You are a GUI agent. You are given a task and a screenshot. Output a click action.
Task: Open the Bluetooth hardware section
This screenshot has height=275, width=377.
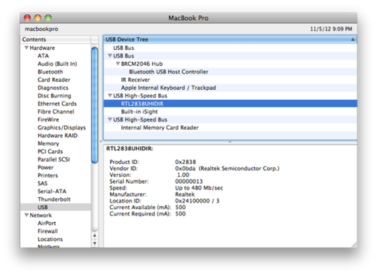click(x=50, y=71)
